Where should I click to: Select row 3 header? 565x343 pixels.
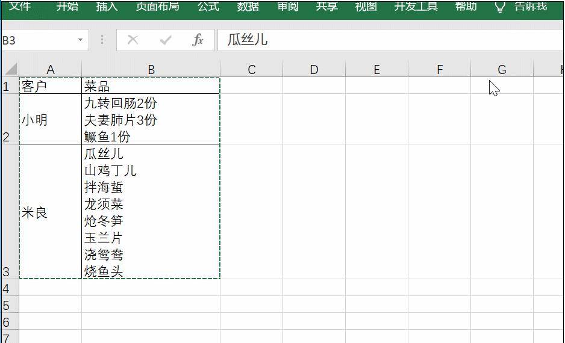pos(10,212)
